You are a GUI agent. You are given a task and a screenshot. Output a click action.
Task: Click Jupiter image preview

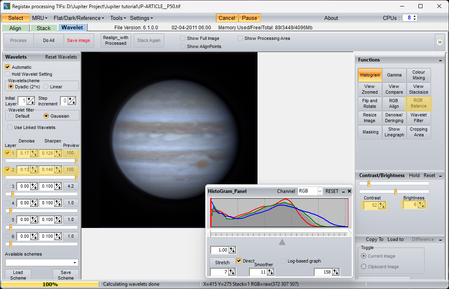tap(169, 140)
